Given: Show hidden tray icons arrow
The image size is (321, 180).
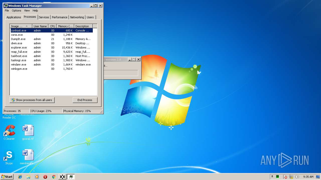Looking at the screenshot, I should click(x=272, y=176).
